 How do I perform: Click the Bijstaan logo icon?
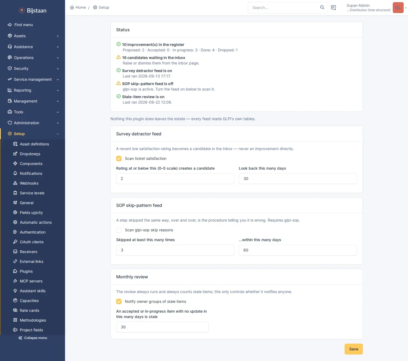tap(22, 11)
